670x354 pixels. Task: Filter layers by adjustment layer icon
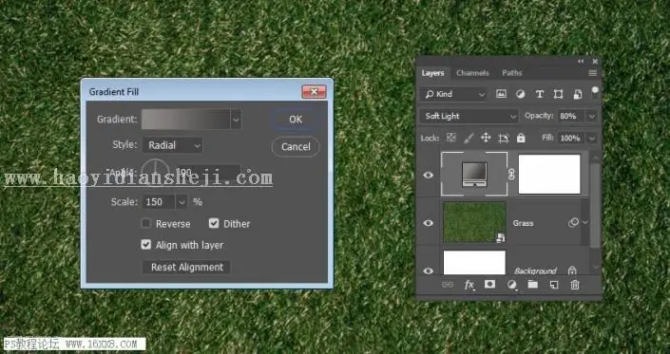pos(520,94)
